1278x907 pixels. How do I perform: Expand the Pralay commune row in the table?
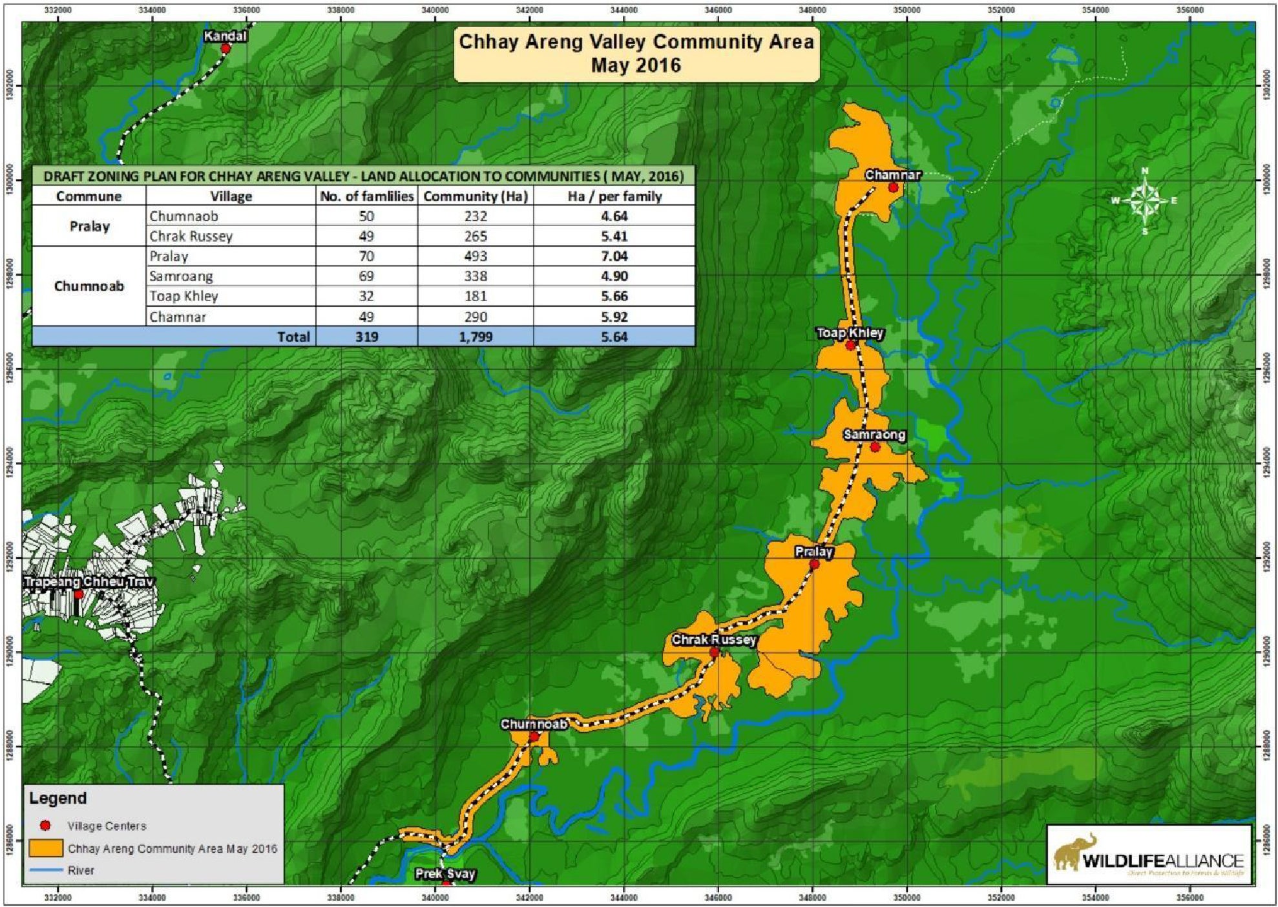(x=90, y=227)
